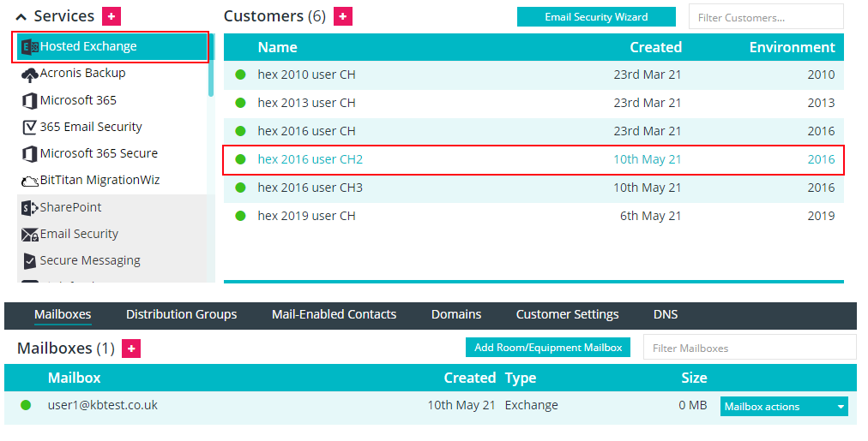Select customer hex 2016 user CH3
Screen dimensions: 868x441
pyautogui.click(x=533, y=188)
